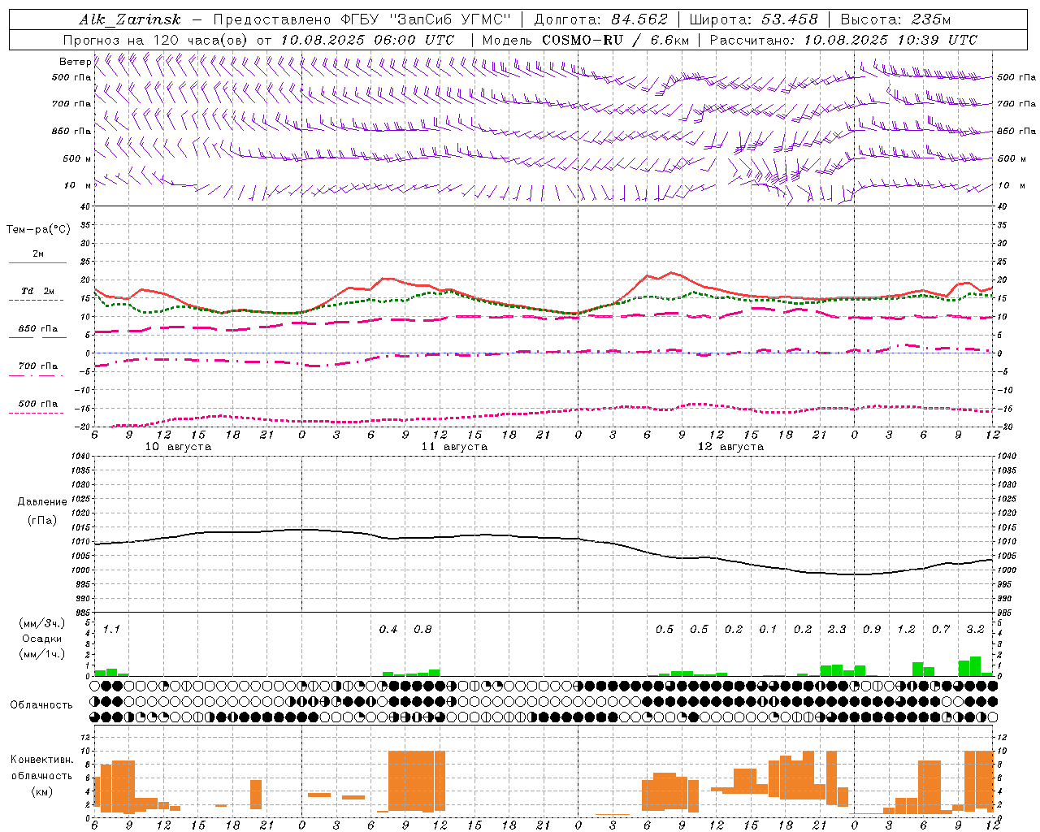Click the 'Осадки' precipitation label
The height and width of the screenshot is (832, 1040).
(42, 639)
